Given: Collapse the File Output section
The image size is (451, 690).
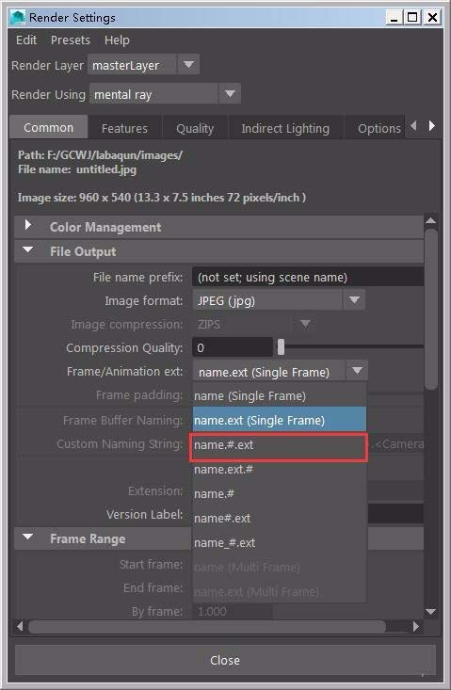Looking at the screenshot, I should 28,250.
